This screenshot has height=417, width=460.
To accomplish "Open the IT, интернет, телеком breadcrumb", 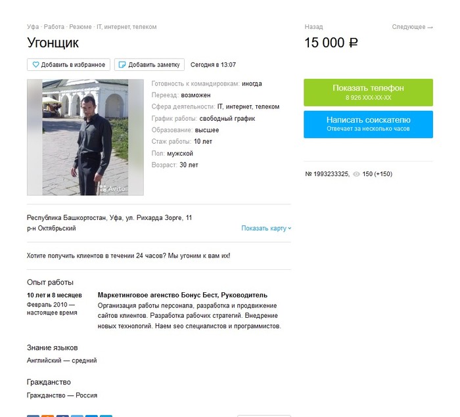I will point(127,27).
